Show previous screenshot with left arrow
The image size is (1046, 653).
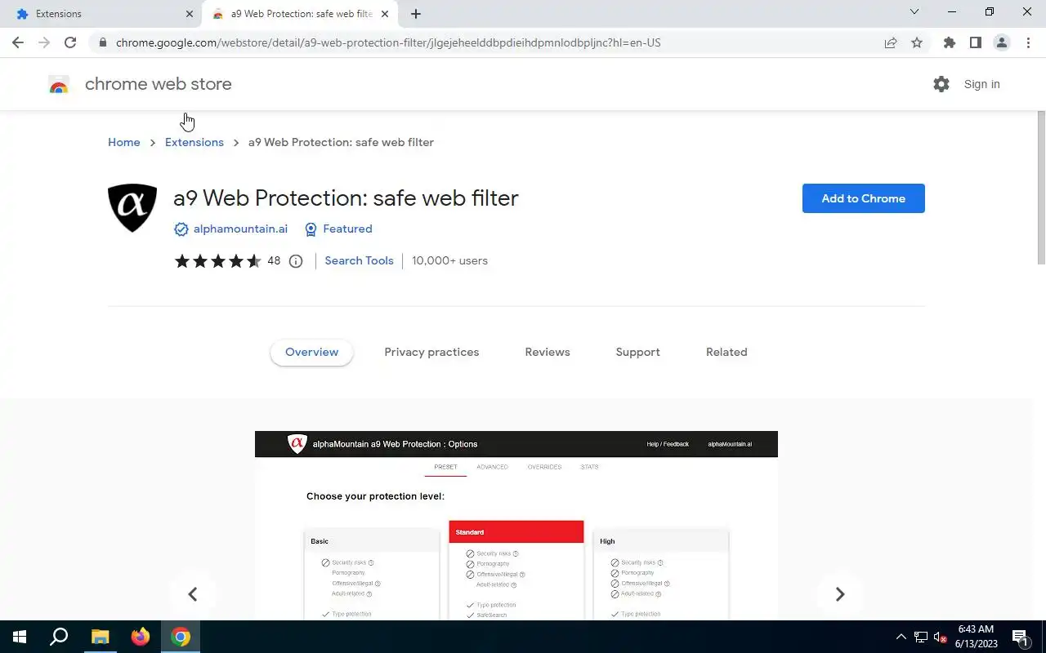point(193,594)
